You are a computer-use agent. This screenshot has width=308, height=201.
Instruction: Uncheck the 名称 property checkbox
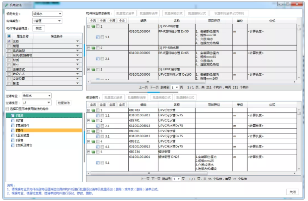[9, 41]
